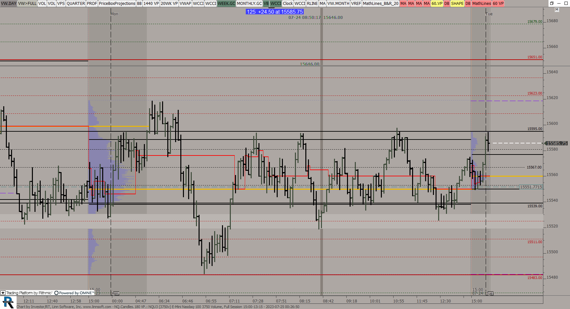Click the MathLines_B&R_20 button
The height and width of the screenshot is (309, 570).
coord(380,3)
